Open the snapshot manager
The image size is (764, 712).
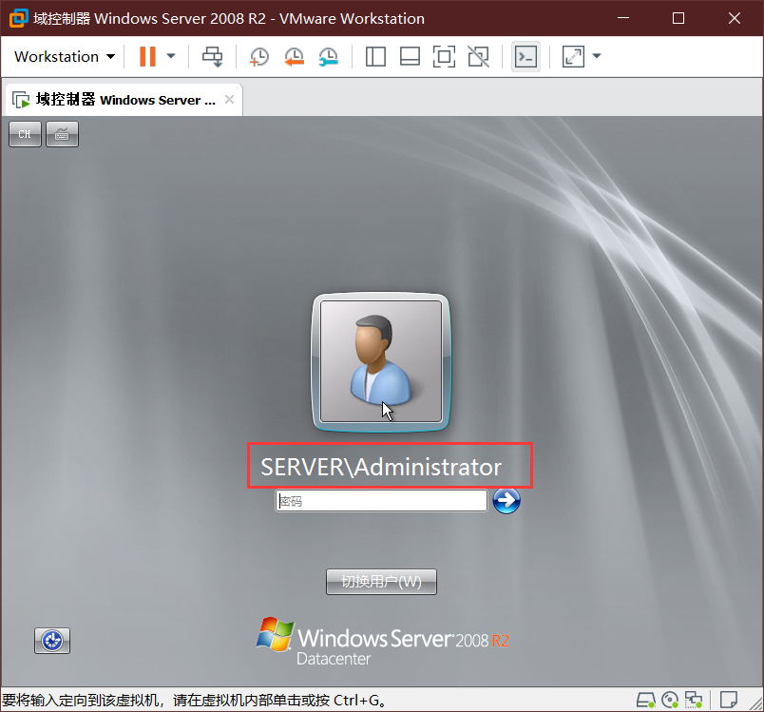pos(329,56)
